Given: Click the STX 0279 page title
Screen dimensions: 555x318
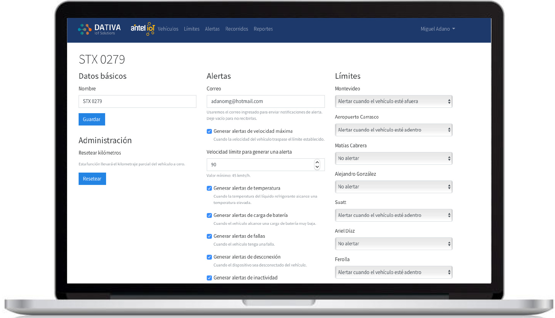Looking at the screenshot, I should tap(102, 59).
